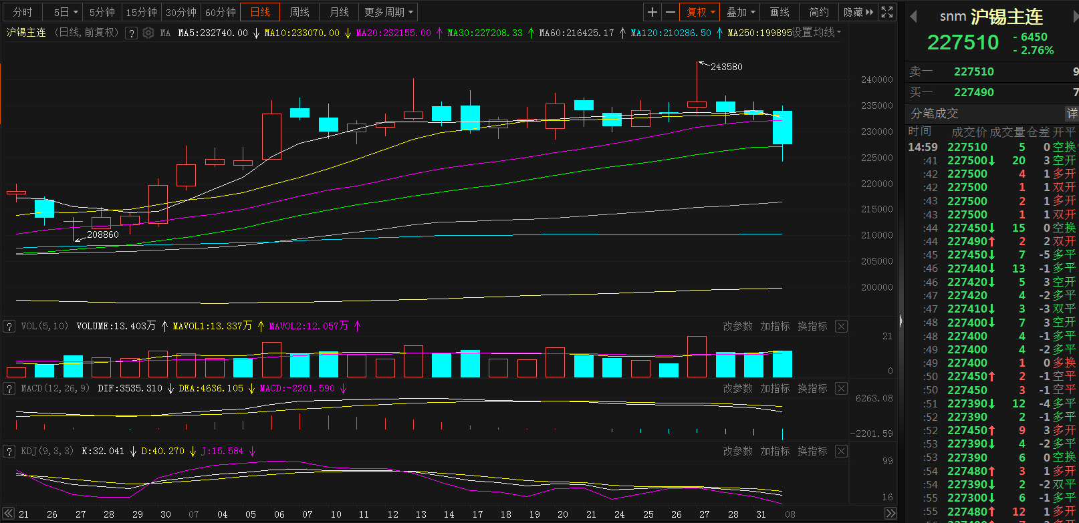The height and width of the screenshot is (523, 1079).
Task: Select 30分钟 period tab
Action: (x=181, y=12)
